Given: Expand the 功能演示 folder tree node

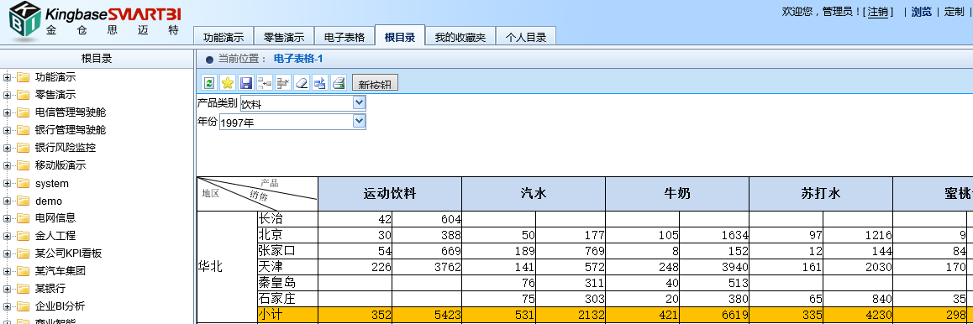Looking at the screenshot, I should 8,77.
